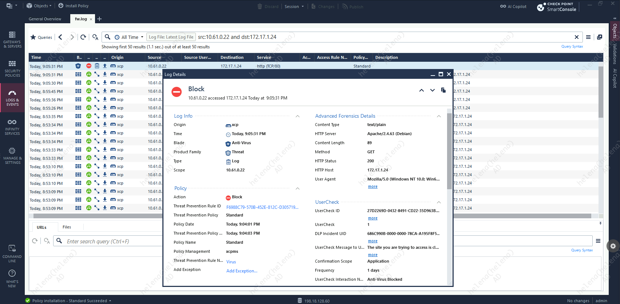The width and height of the screenshot is (620, 304).
Task: Go to previous log entry arrow
Action: click(421, 90)
